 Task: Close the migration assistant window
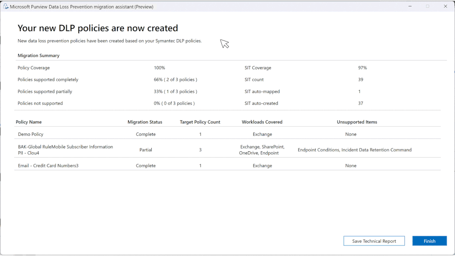coord(445,6)
